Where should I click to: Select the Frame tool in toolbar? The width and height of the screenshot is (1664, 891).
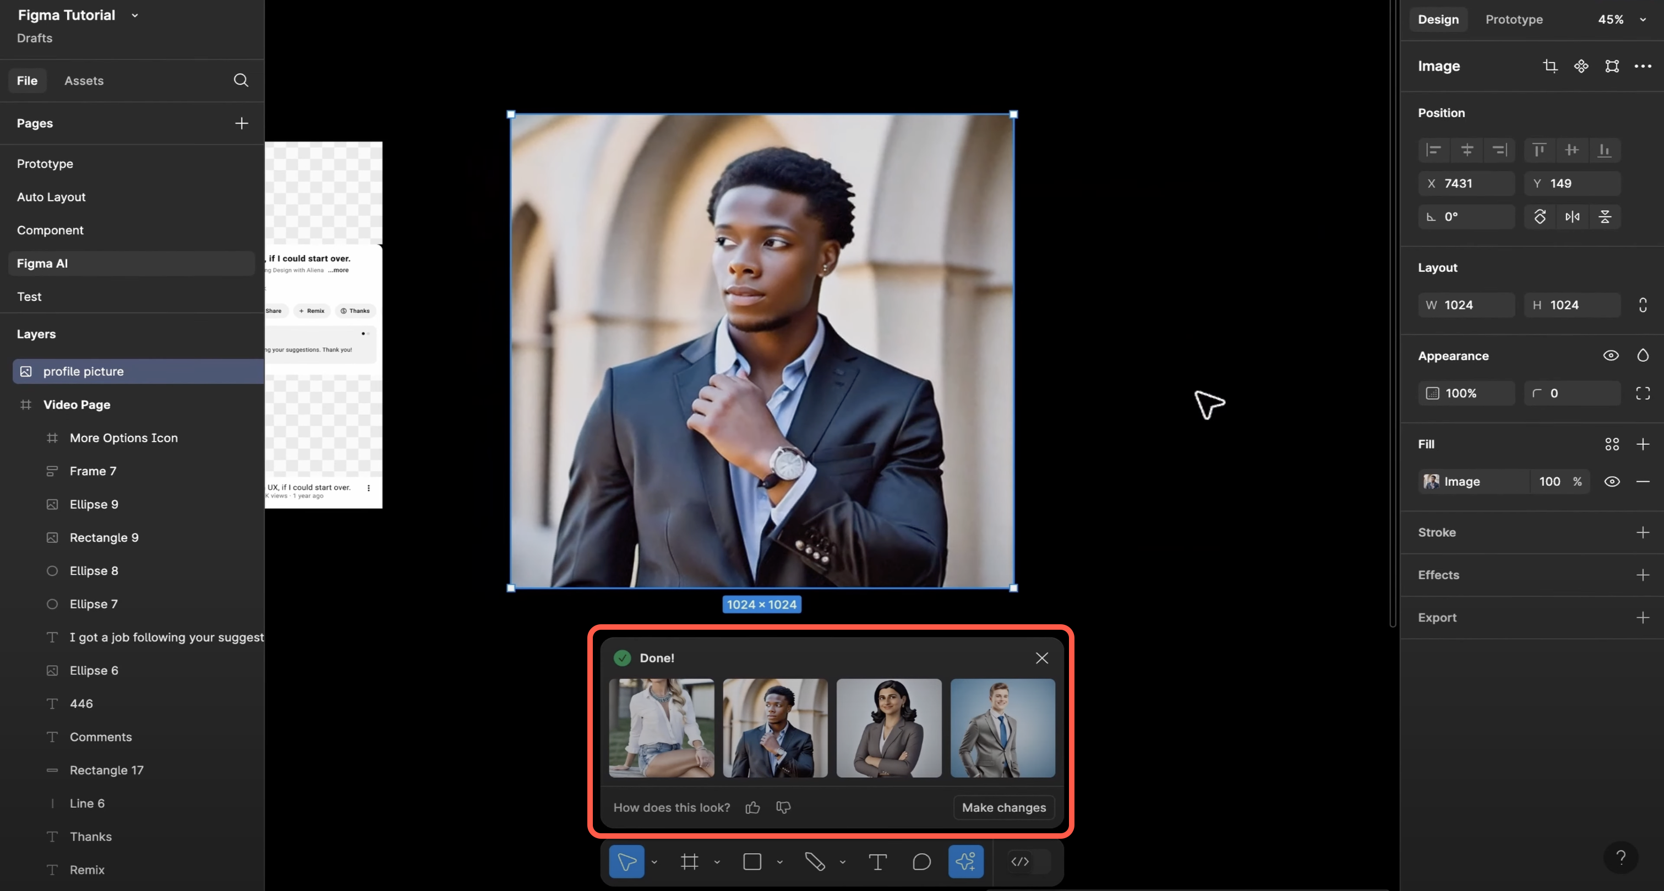click(x=689, y=861)
